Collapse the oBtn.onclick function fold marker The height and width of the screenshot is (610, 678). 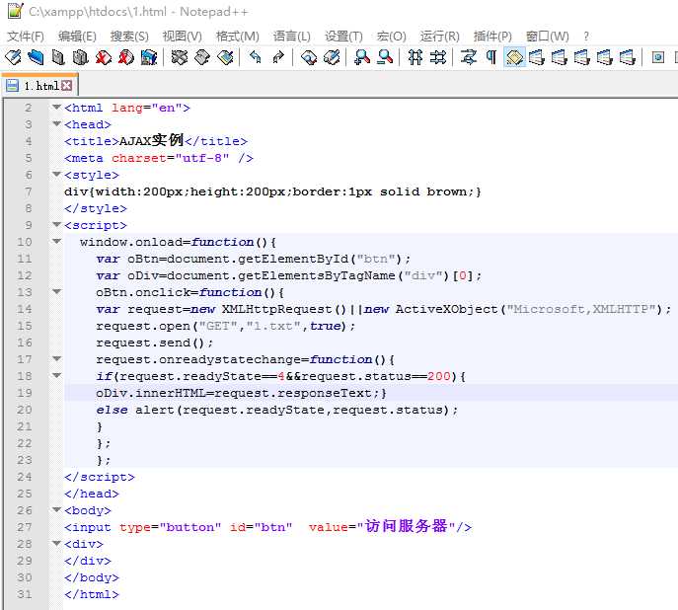tap(56, 292)
